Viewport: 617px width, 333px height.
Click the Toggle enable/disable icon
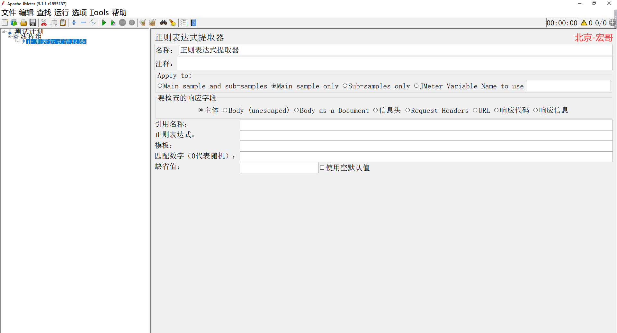[93, 22]
